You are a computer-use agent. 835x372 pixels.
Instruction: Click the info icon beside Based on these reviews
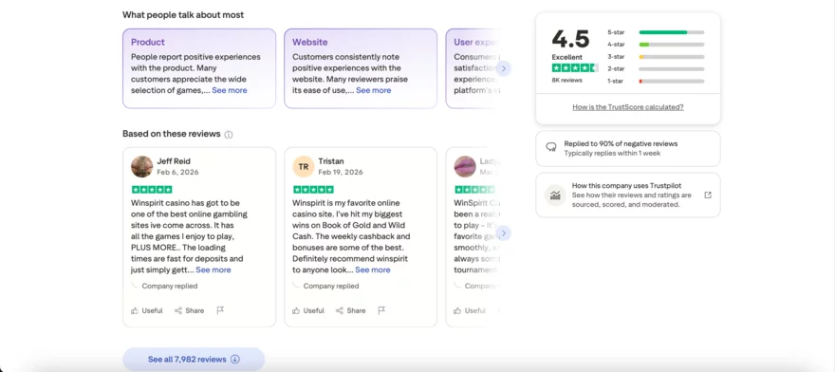coord(229,135)
